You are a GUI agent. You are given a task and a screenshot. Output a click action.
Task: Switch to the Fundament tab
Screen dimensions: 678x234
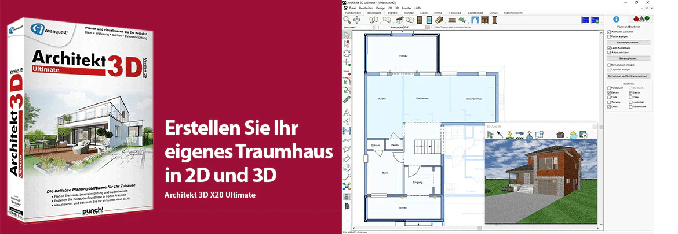[x=353, y=13]
